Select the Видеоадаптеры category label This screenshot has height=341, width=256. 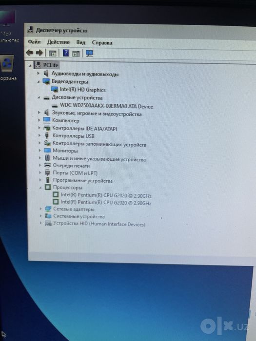[x=70, y=82]
